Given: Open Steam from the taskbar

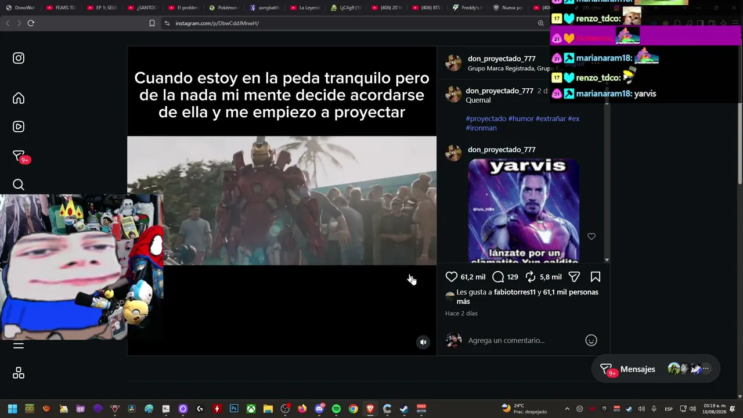Looking at the screenshot, I should pos(404,409).
